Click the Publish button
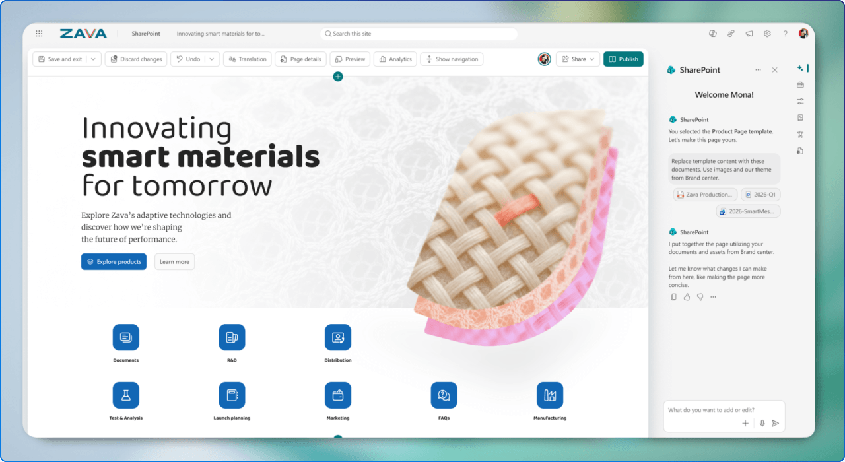845x462 pixels. click(x=623, y=59)
